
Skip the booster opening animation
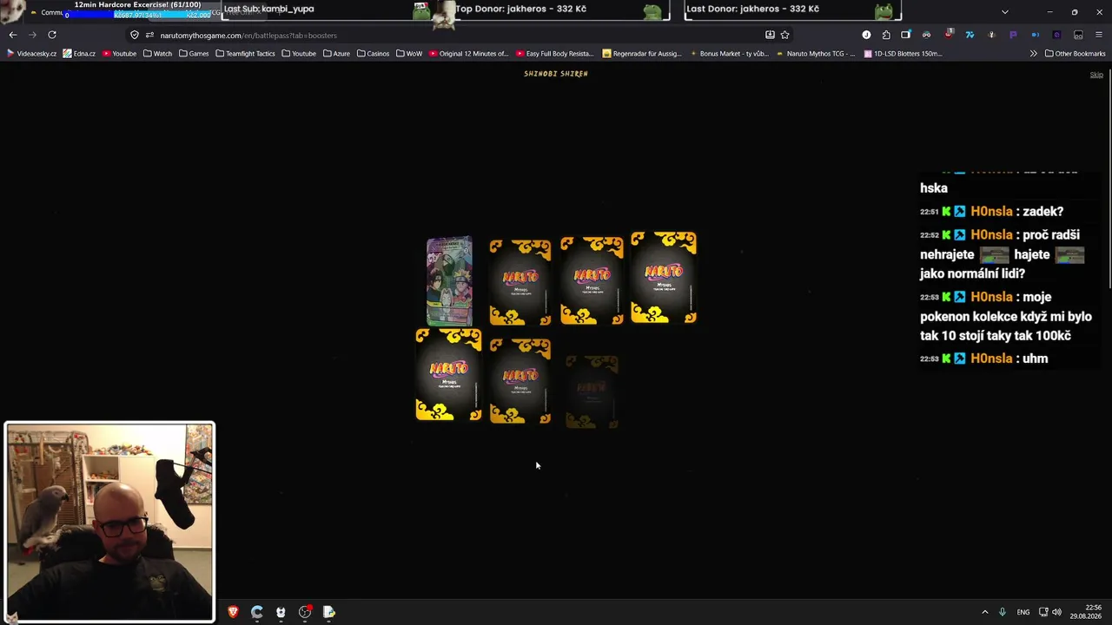(x=1096, y=75)
